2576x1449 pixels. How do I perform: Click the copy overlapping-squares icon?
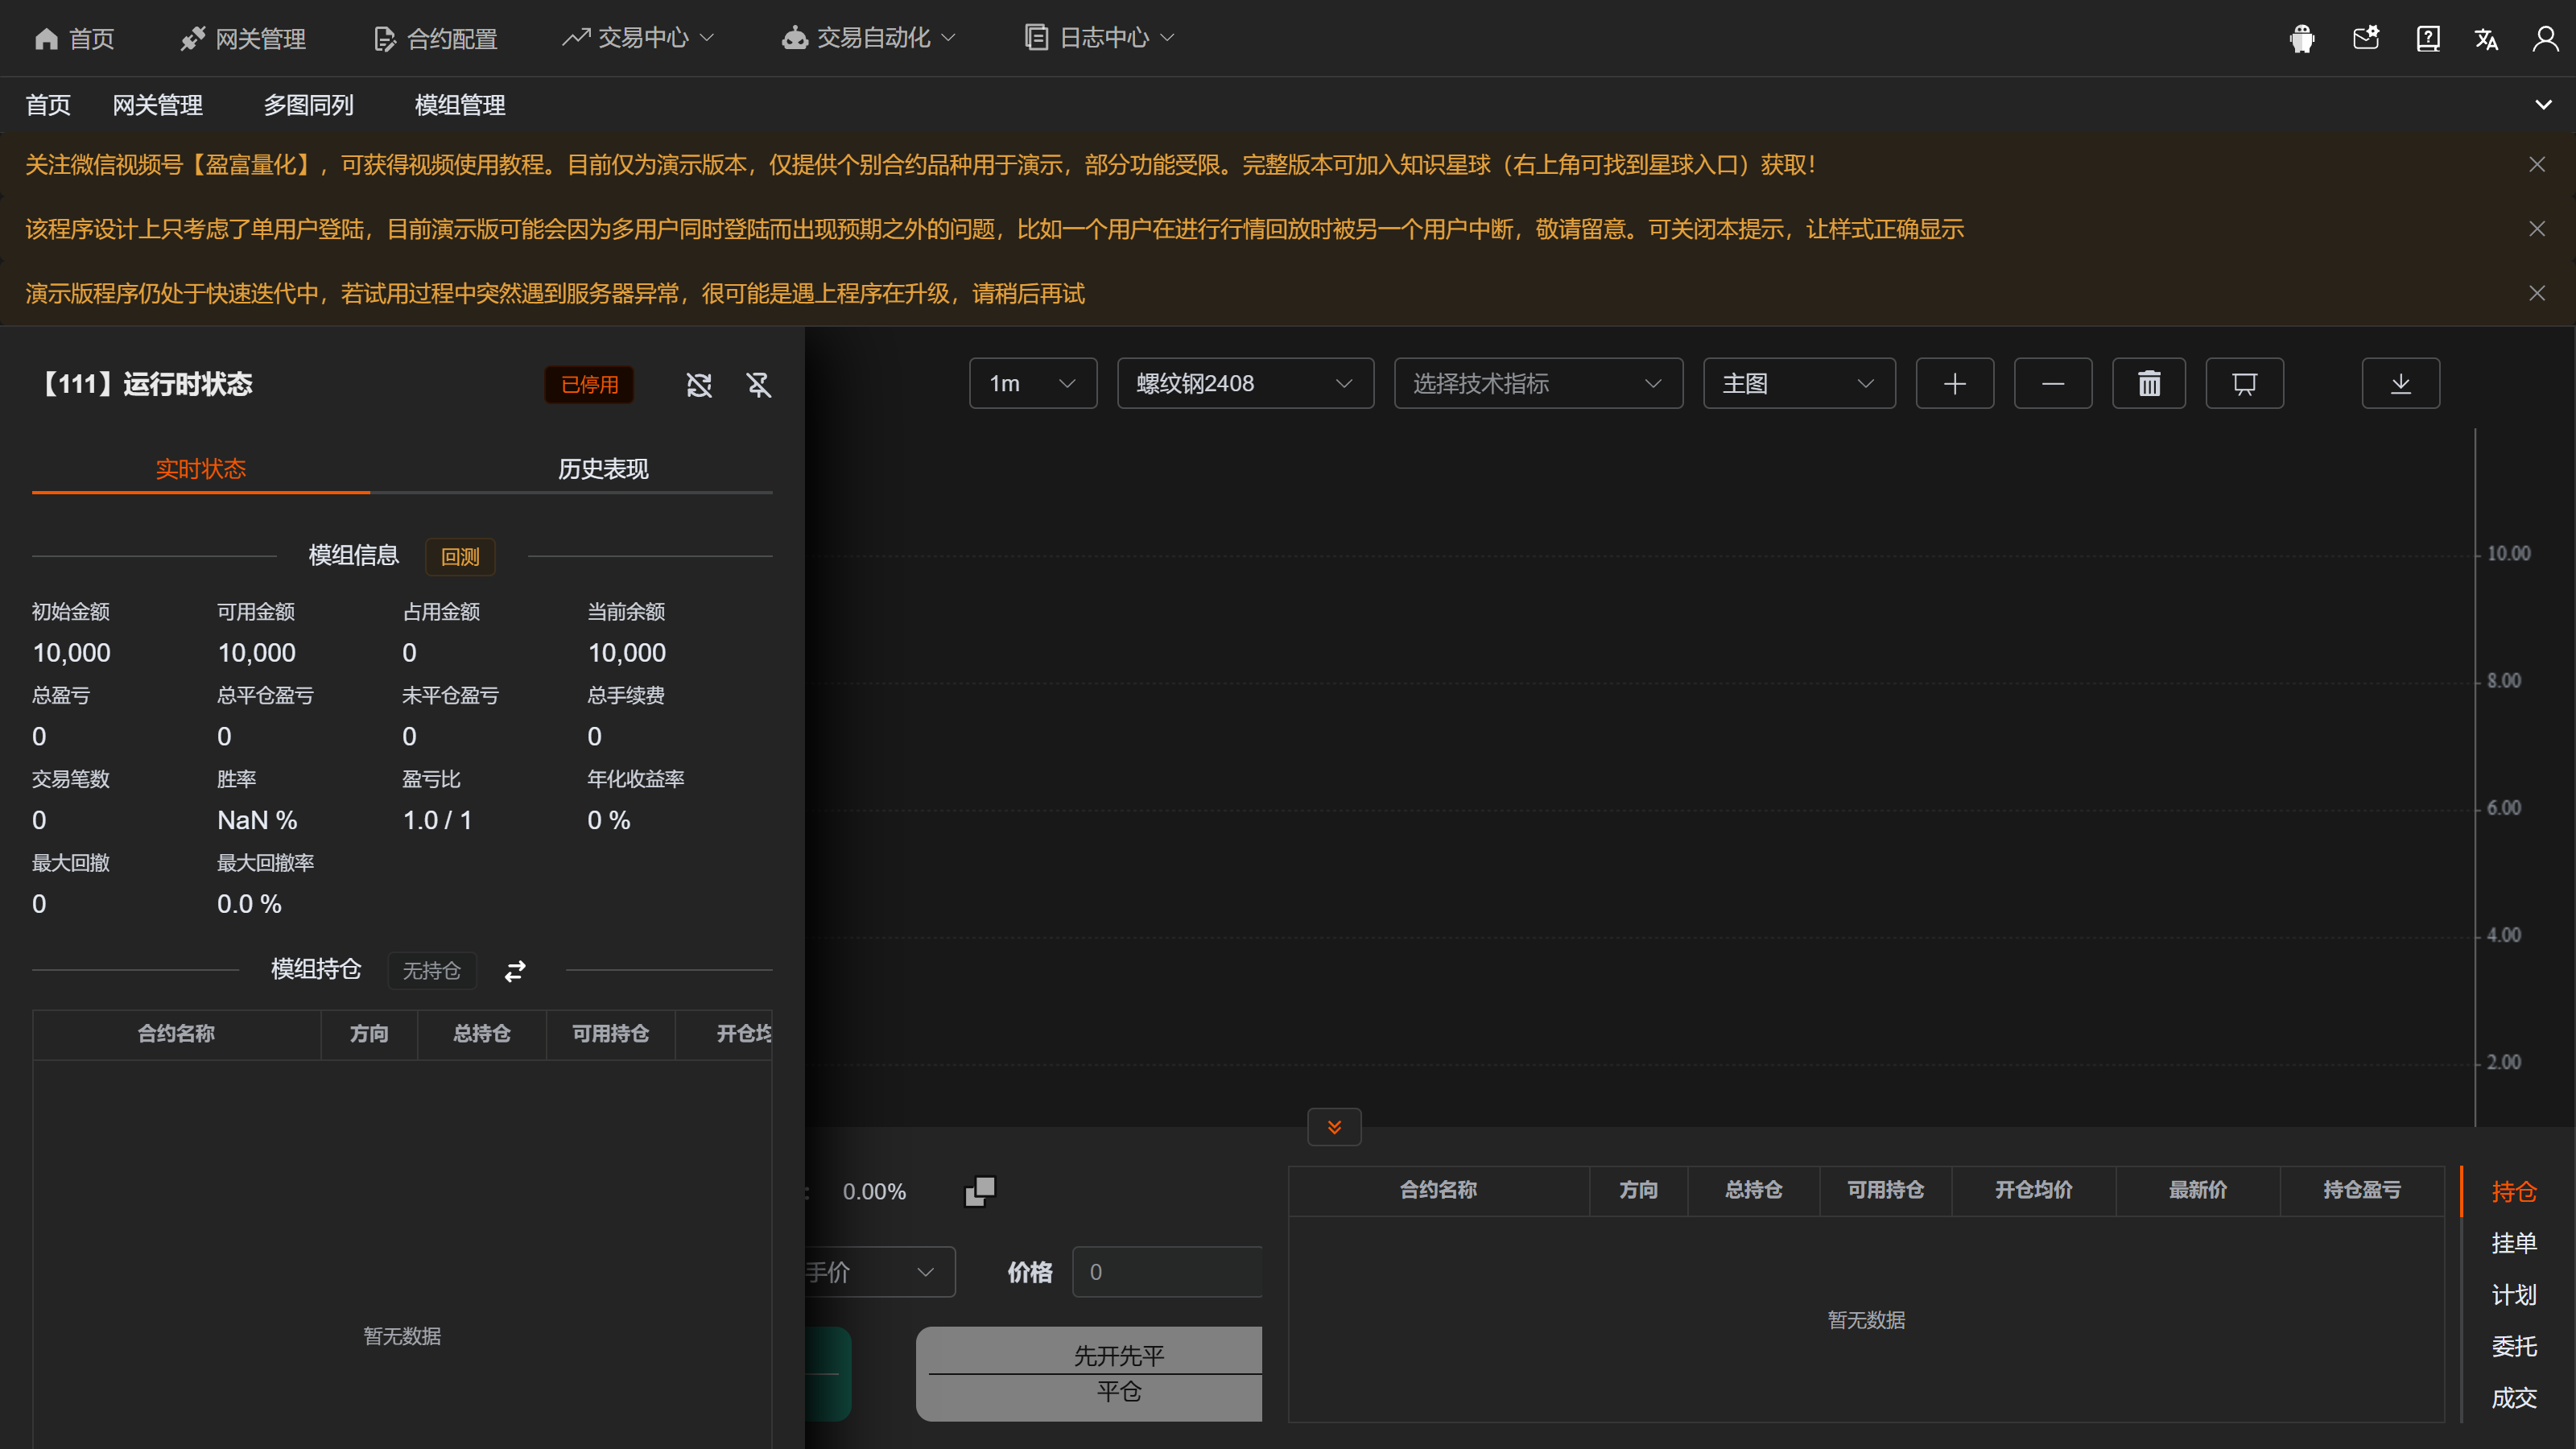980,1191
